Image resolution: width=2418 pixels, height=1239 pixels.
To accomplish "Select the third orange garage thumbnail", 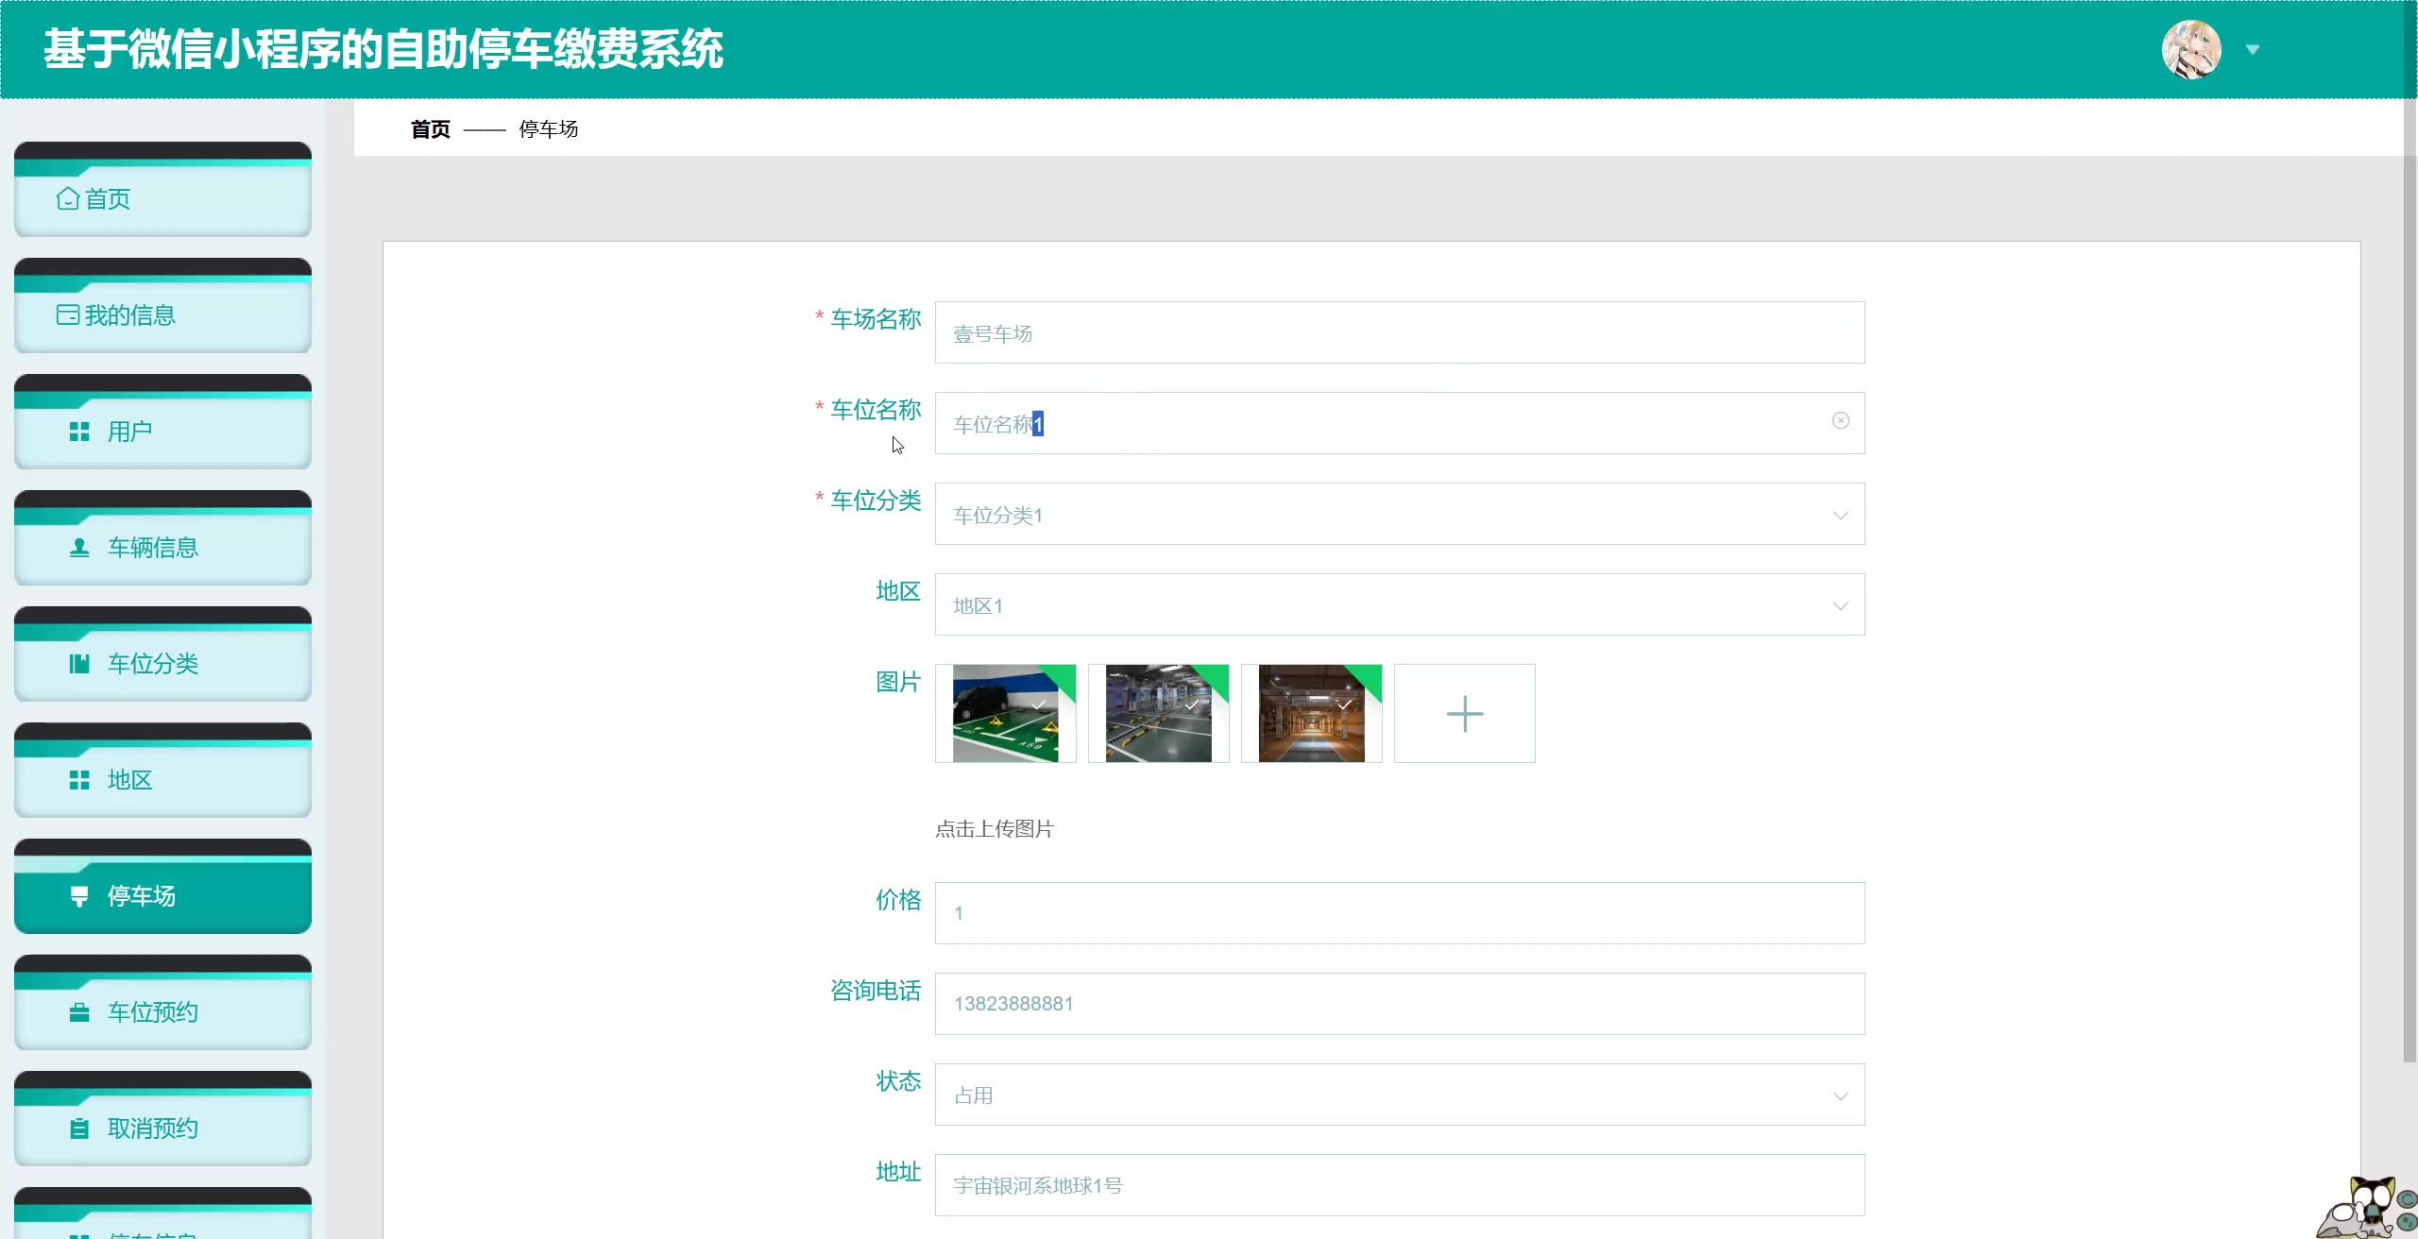I will coord(1311,714).
